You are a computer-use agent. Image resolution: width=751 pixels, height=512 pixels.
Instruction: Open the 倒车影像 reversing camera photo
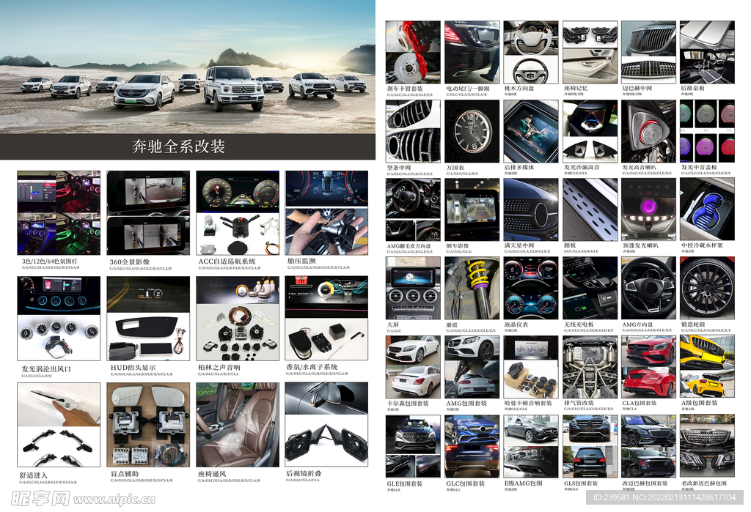tap(472, 209)
